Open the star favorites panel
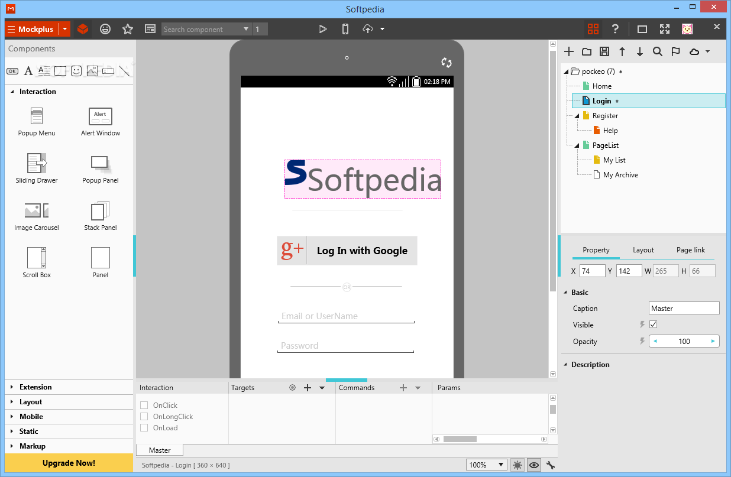Image resolution: width=731 pixels, height=477 pixels. click(x=128, y=29)
